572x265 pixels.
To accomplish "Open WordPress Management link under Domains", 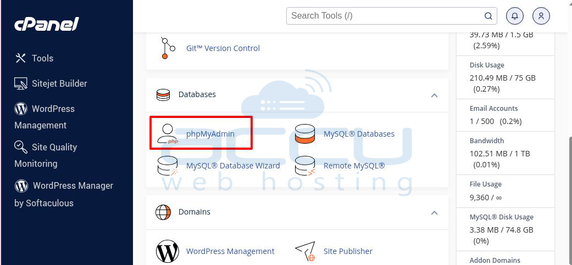I will point(230,251).
